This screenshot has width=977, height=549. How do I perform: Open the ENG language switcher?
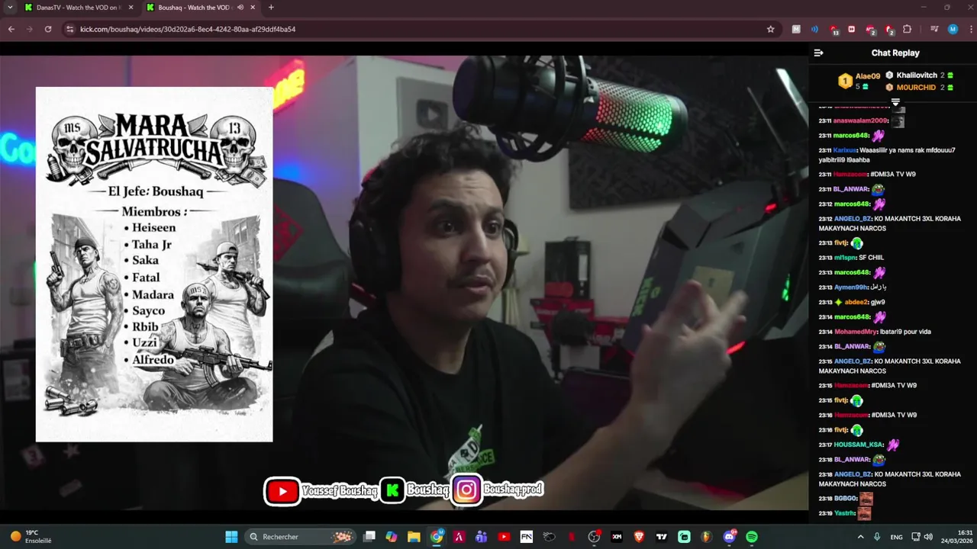click(896, 537)
